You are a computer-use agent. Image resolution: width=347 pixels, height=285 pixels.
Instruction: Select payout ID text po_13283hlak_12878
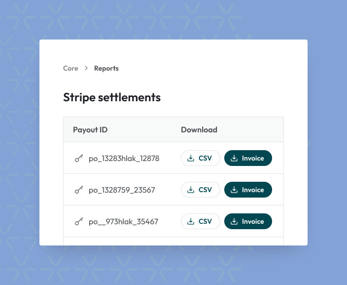click(124, 159)
